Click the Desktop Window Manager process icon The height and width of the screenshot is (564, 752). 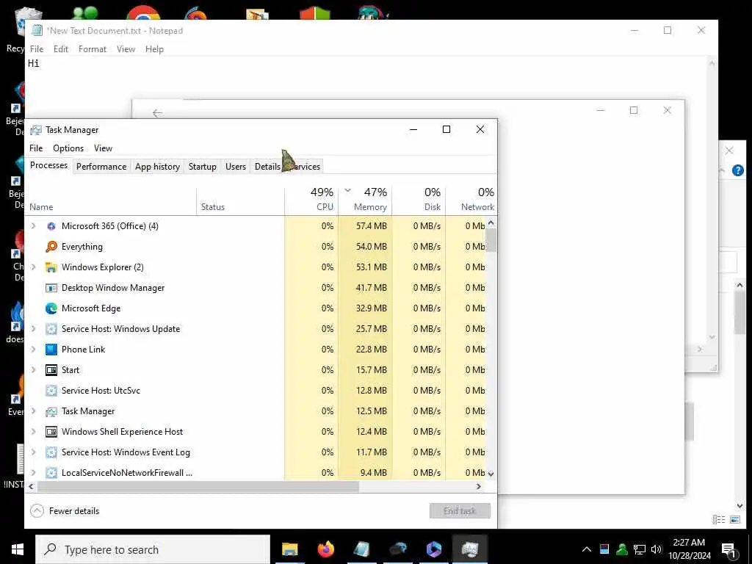click(x=51, y=288)
